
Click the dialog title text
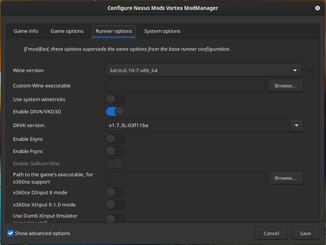[x=163, y=8]
